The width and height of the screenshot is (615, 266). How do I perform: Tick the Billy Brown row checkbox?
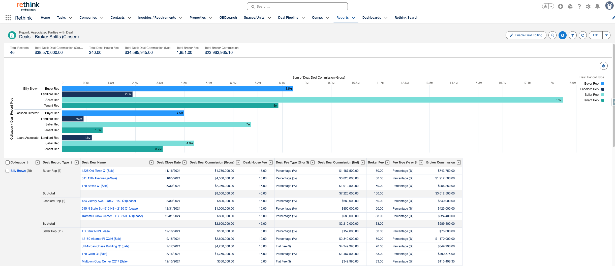tap(8, 171)
